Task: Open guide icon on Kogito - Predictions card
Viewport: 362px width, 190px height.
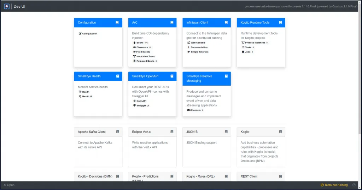Action: pos(172,176)
